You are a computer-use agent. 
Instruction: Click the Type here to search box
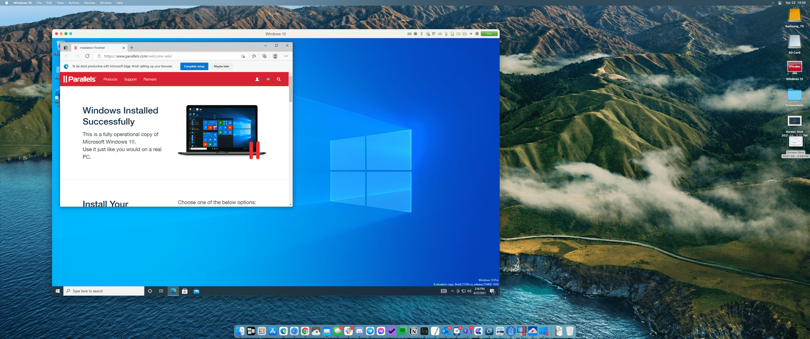point(104,291)
